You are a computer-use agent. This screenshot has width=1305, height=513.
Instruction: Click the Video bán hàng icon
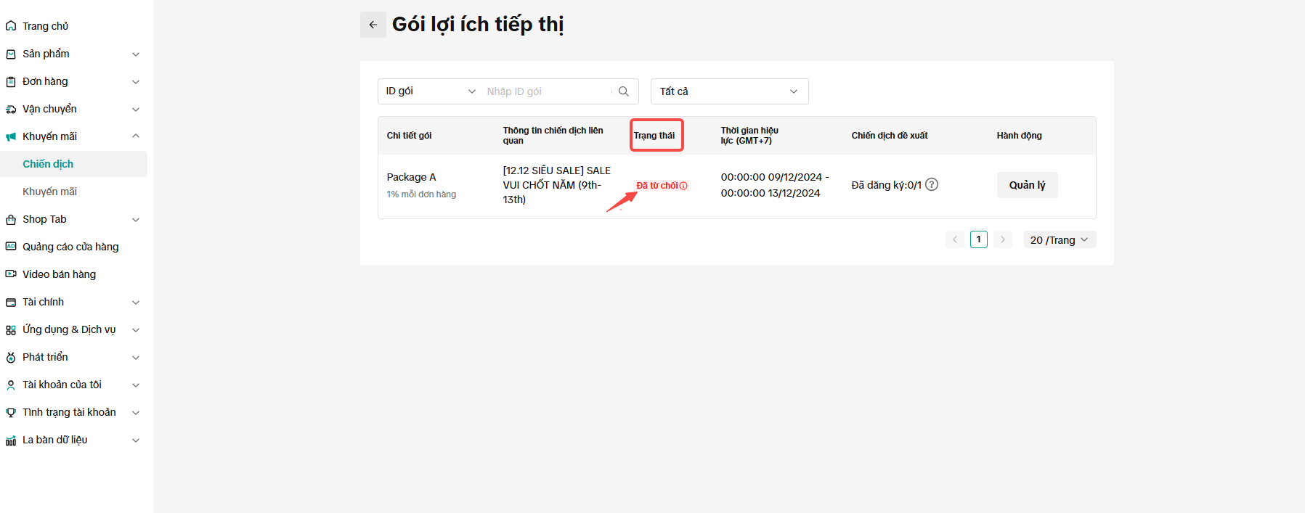[x=11, y=274]
